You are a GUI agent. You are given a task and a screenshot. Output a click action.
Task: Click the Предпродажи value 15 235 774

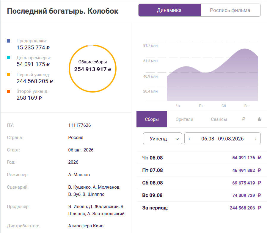33,48
